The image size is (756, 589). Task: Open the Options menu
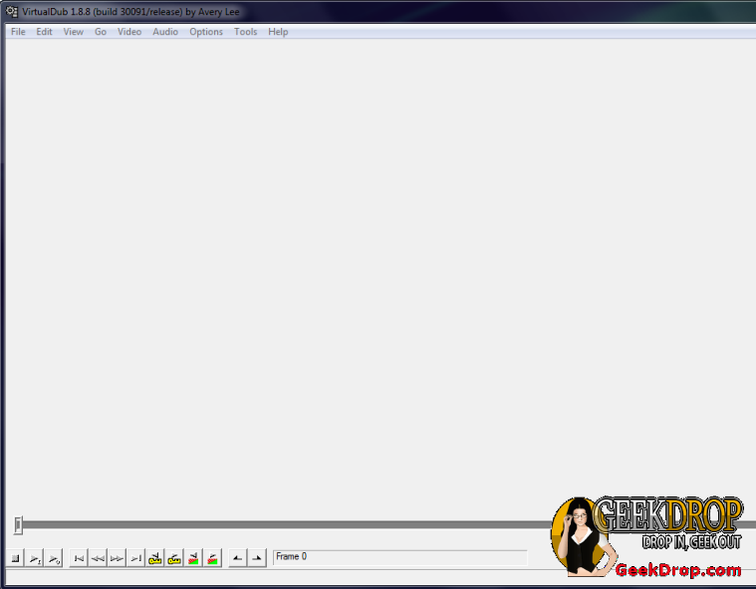coord(206,32)
